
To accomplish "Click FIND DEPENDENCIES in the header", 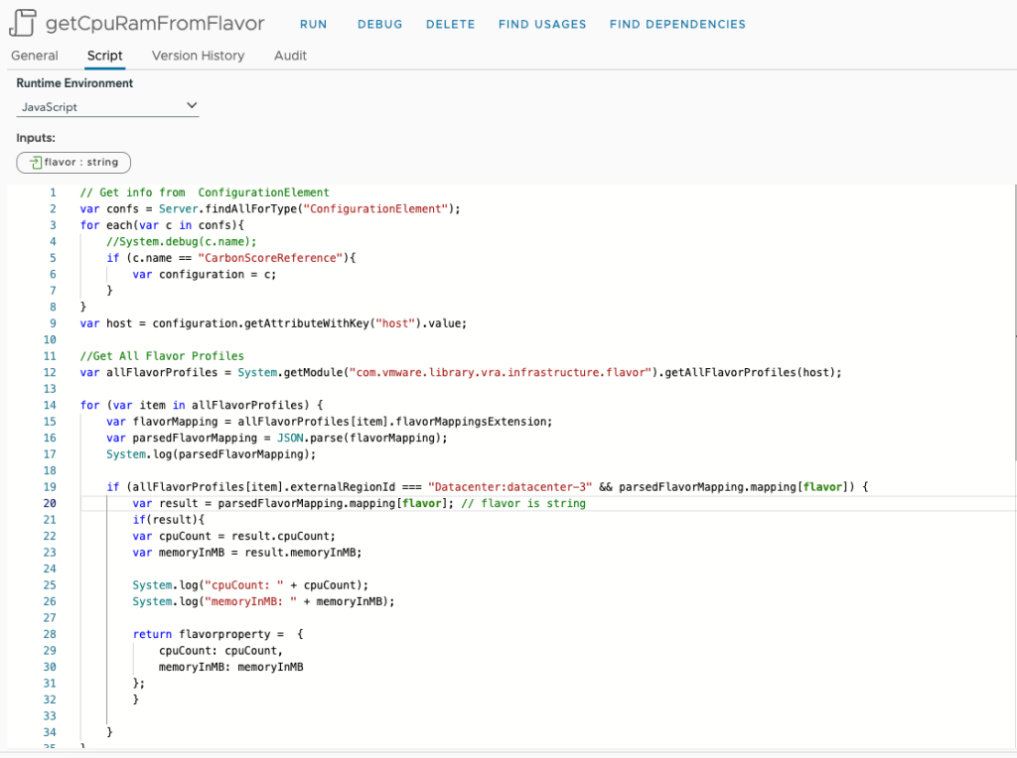I will point(677,25).
